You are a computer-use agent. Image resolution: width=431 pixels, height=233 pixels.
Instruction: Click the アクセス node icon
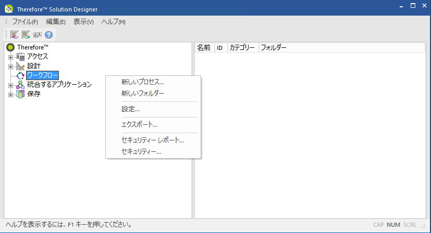tap(20, 57)
